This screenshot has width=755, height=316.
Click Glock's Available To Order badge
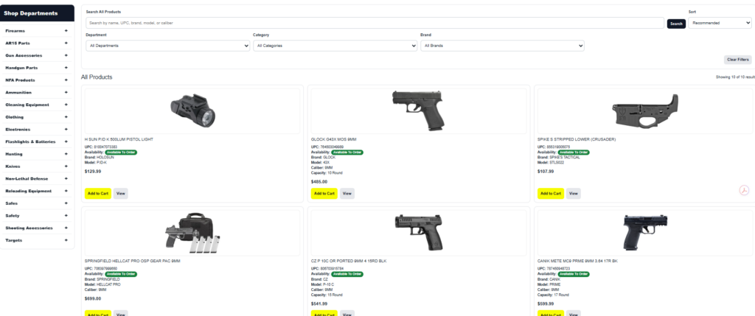pos(347,152)
